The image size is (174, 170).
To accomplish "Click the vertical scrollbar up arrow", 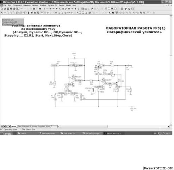I will coord(171,17).
